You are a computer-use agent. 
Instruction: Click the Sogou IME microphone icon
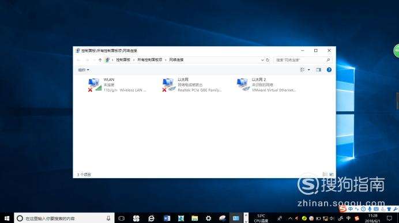[x=370, y=209]
